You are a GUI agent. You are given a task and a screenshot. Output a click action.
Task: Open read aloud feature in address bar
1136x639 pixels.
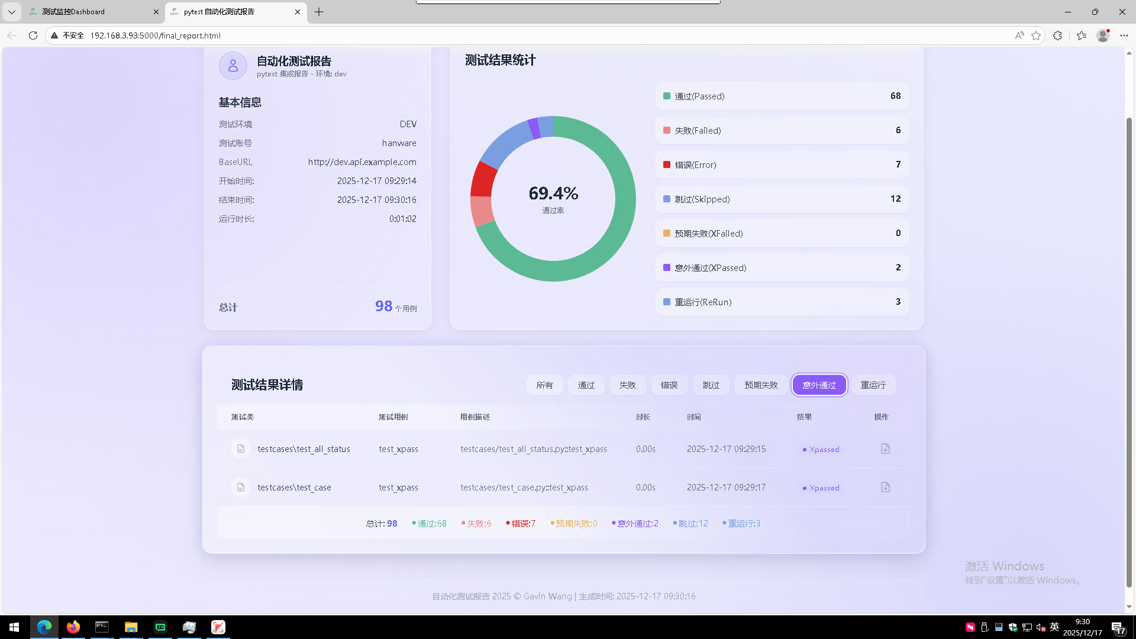click(x=1019, y=35)
